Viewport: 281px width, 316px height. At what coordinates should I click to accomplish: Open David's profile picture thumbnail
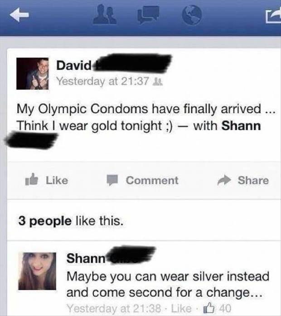pyautogui.click(x=33, y=73)
